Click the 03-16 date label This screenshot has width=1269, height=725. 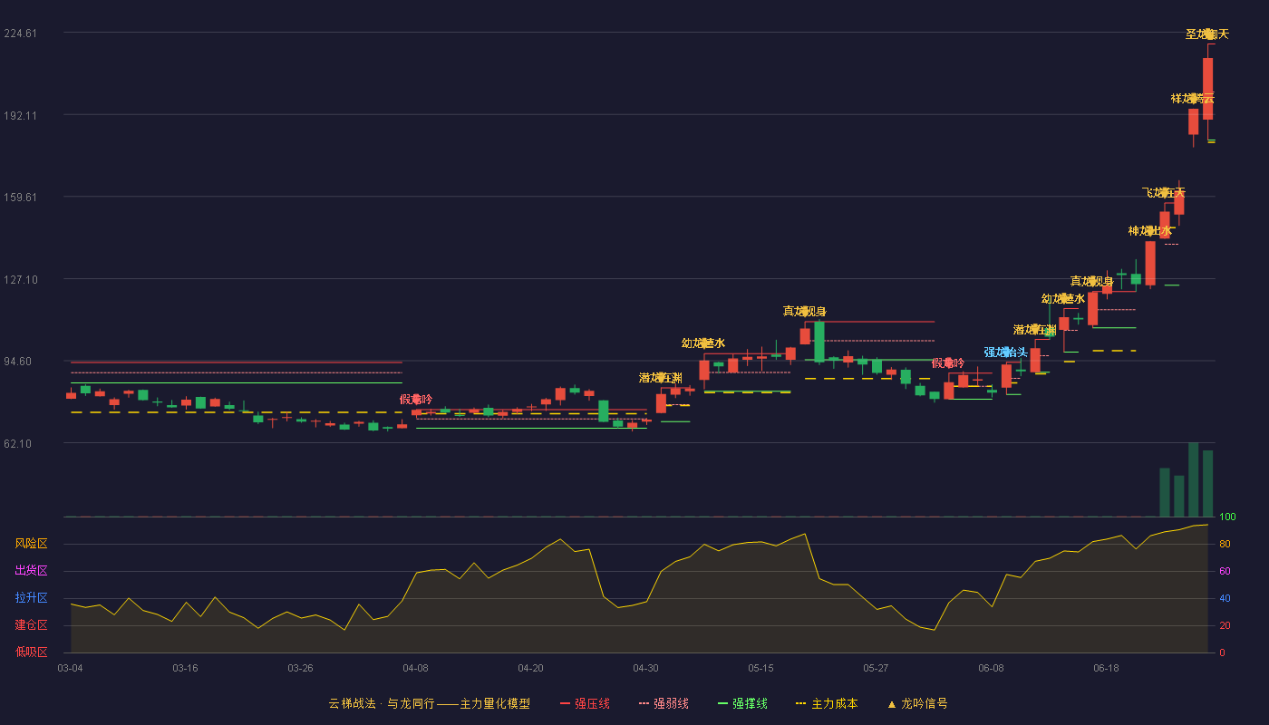coord(185,668)
